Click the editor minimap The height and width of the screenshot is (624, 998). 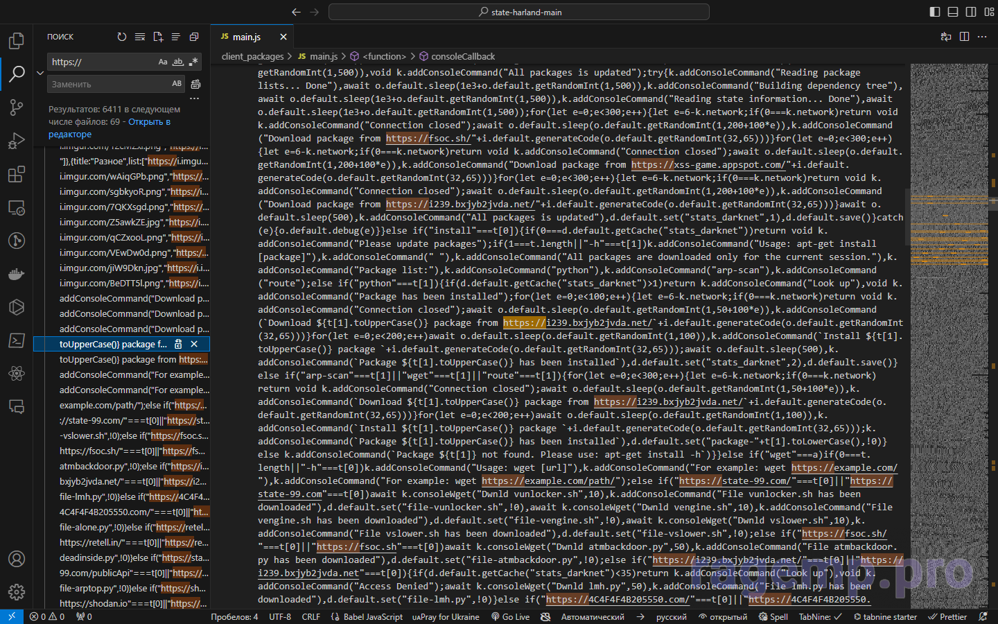[949, 336]
